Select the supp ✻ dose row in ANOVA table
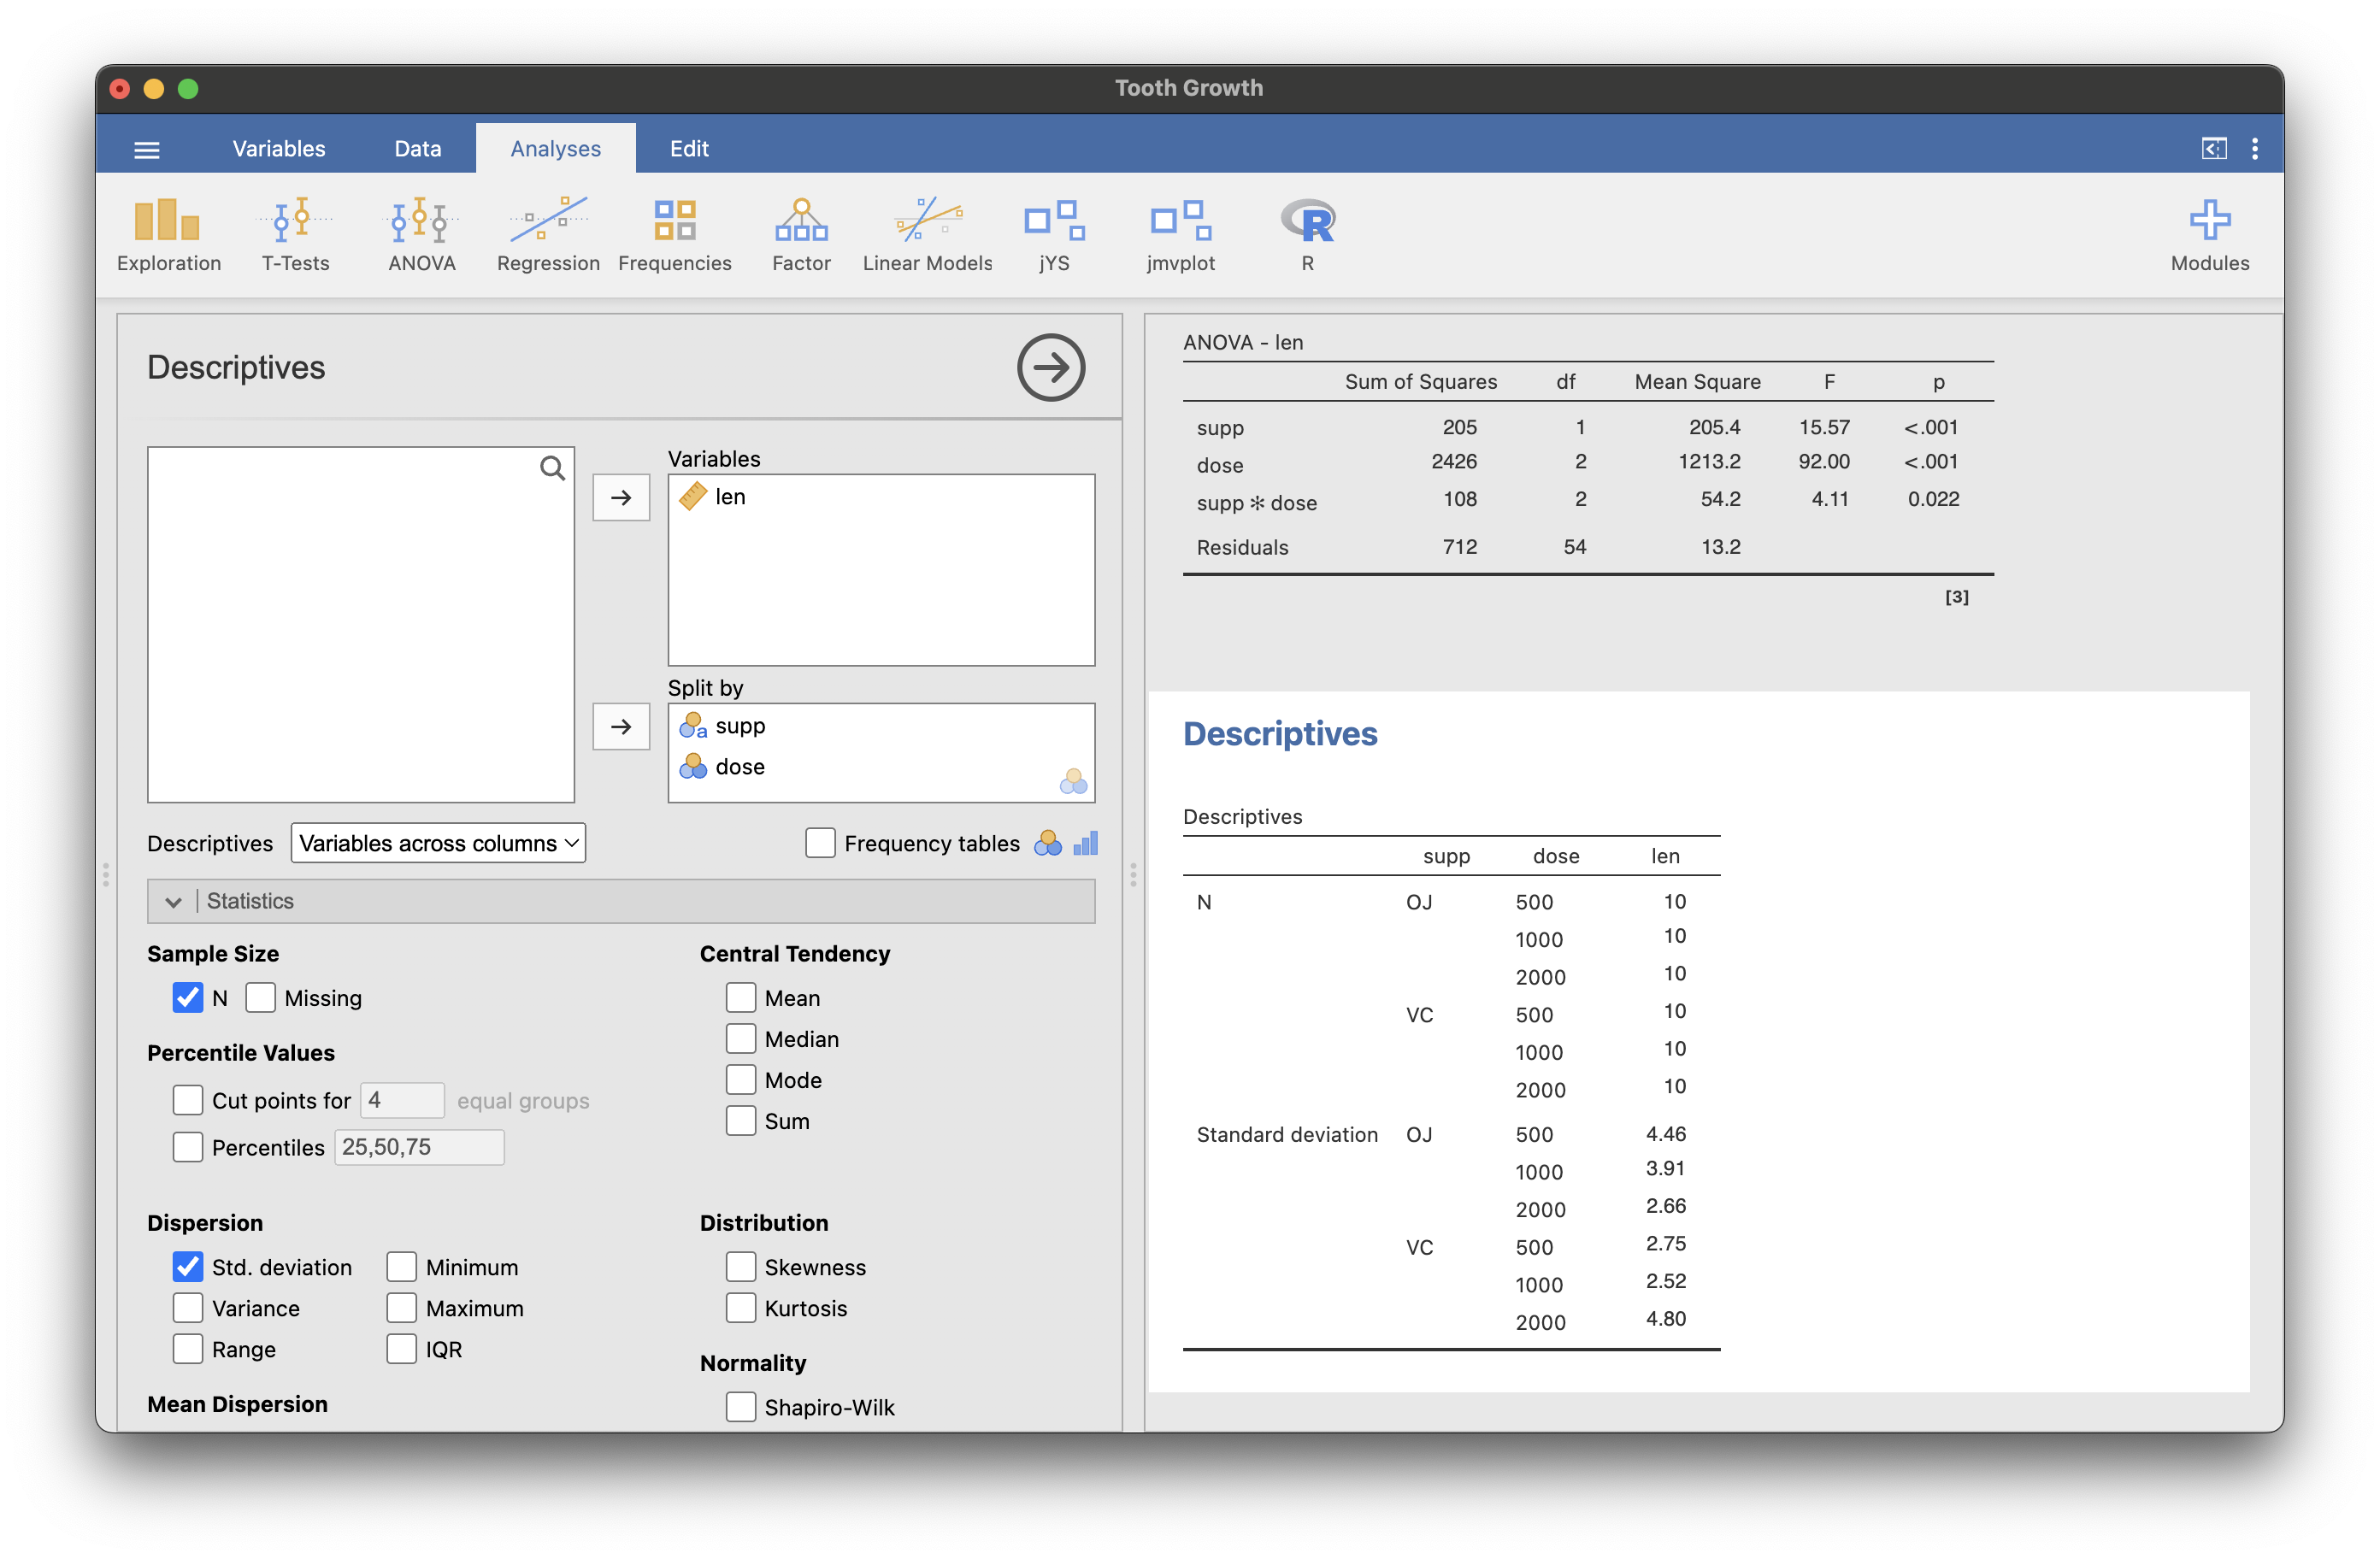The height and width of the screenshot is (1559, 2380). (x=1588, y=502)
